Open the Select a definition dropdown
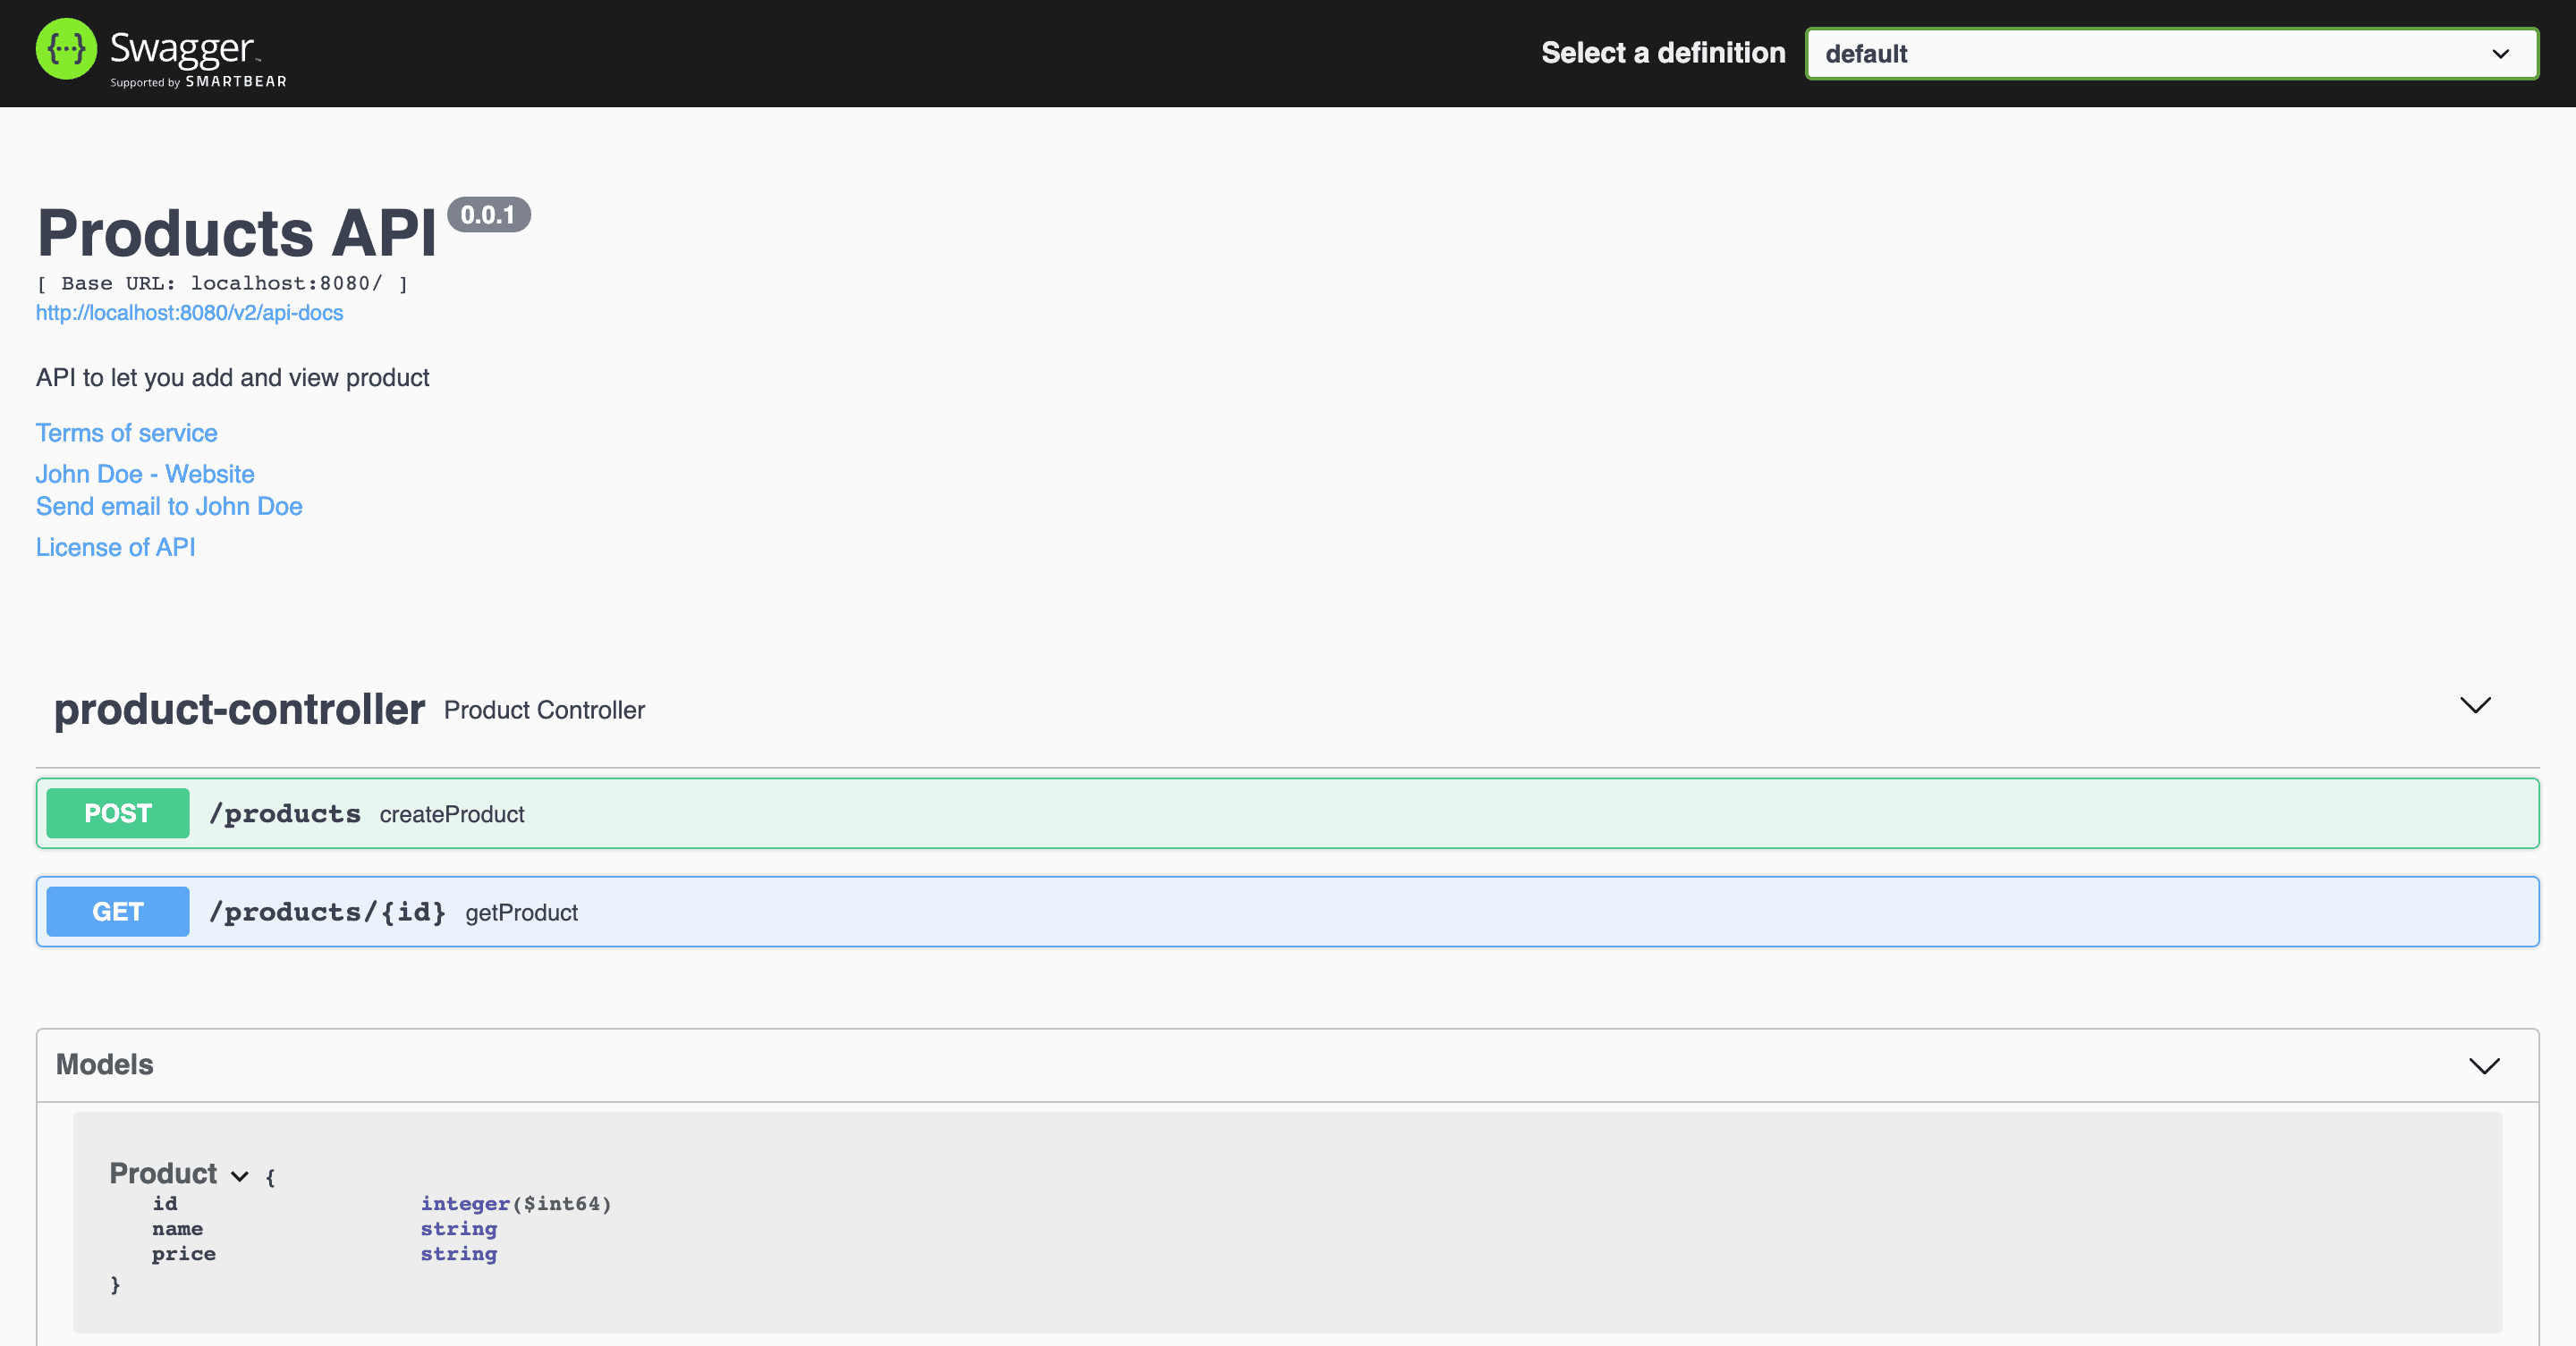This screenshot has width=2576, height=1346. pyautogui.click(x=2172, y=53)
